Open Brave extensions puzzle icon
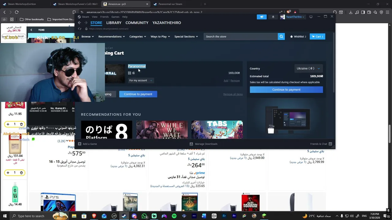Viewport: 392px width, 220px height. pos(335,12)
